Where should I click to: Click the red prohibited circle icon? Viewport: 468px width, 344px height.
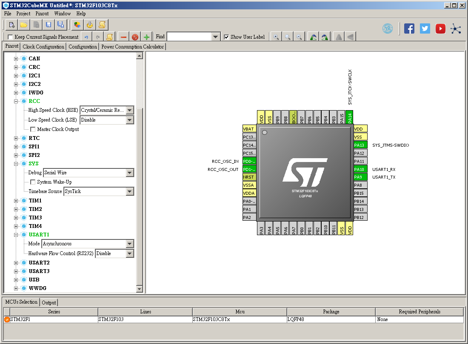135,37
